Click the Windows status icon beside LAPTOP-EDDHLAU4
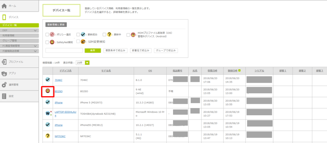Screen dimensions: 327x143 click(48, 113)
